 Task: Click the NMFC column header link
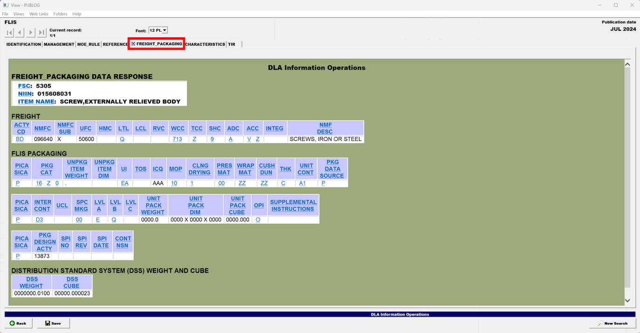point(42,128)
